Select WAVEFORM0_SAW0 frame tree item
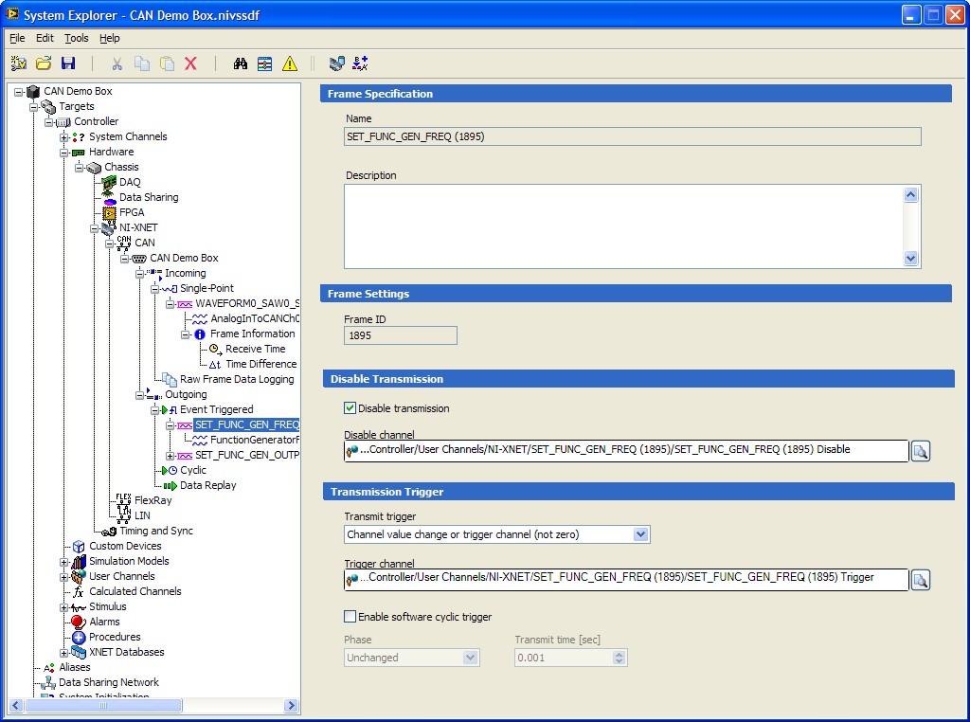Screen dimensions: 970x722 point(247,303)
